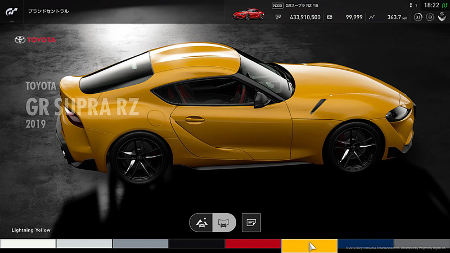Click the N300 class badge
The image size is (450, 253).
click(277, 6)
